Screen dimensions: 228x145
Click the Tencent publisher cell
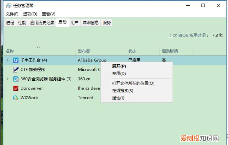(85, 98)
